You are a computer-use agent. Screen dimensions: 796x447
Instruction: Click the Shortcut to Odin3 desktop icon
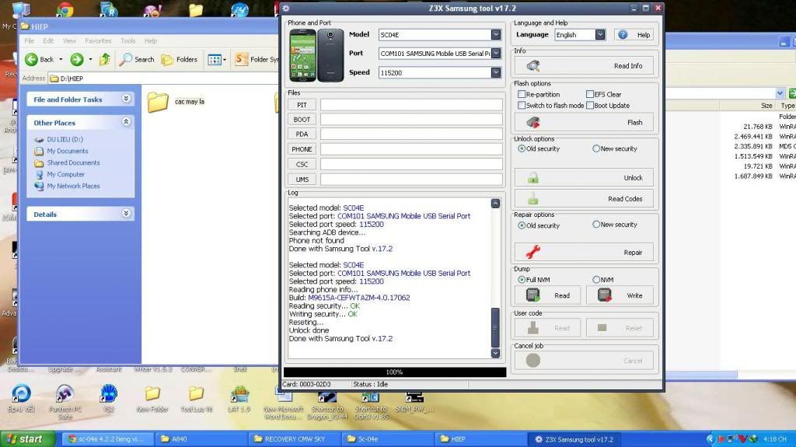pyautogui.click(x=371, y=396)
